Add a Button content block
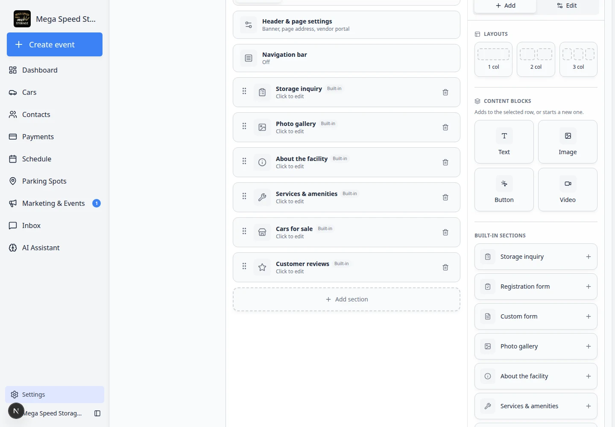The height and width of the screenshot is (427, 615). tap(504, 190)
